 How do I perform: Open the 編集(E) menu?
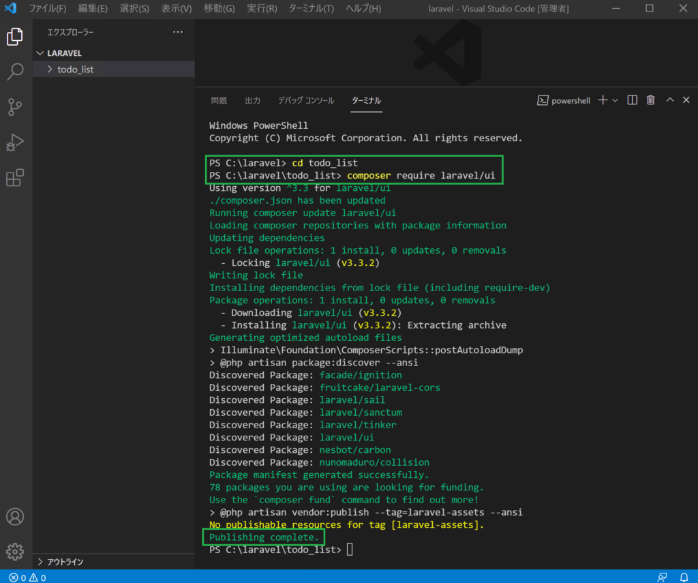tap(93, 8)
